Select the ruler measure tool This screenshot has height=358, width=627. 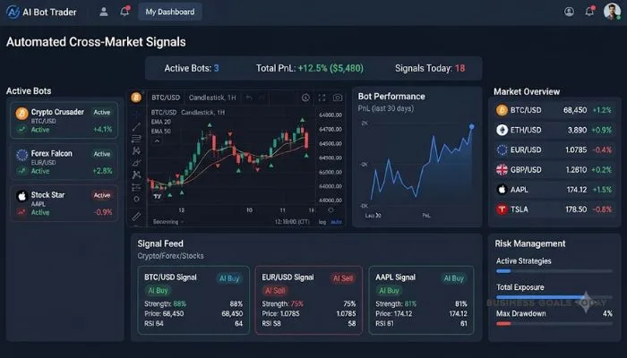point(136,217)
